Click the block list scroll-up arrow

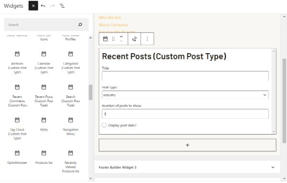pyautogui.click(x=90, y=38)
